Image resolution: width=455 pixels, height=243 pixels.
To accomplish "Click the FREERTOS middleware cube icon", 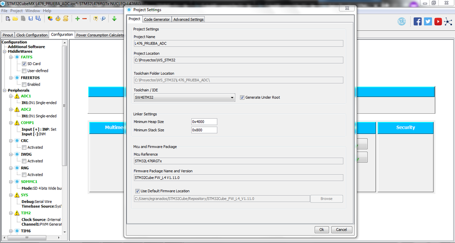I will (17, 78).
